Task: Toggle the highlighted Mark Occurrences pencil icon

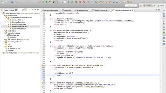Action: [x=57, y=2]
